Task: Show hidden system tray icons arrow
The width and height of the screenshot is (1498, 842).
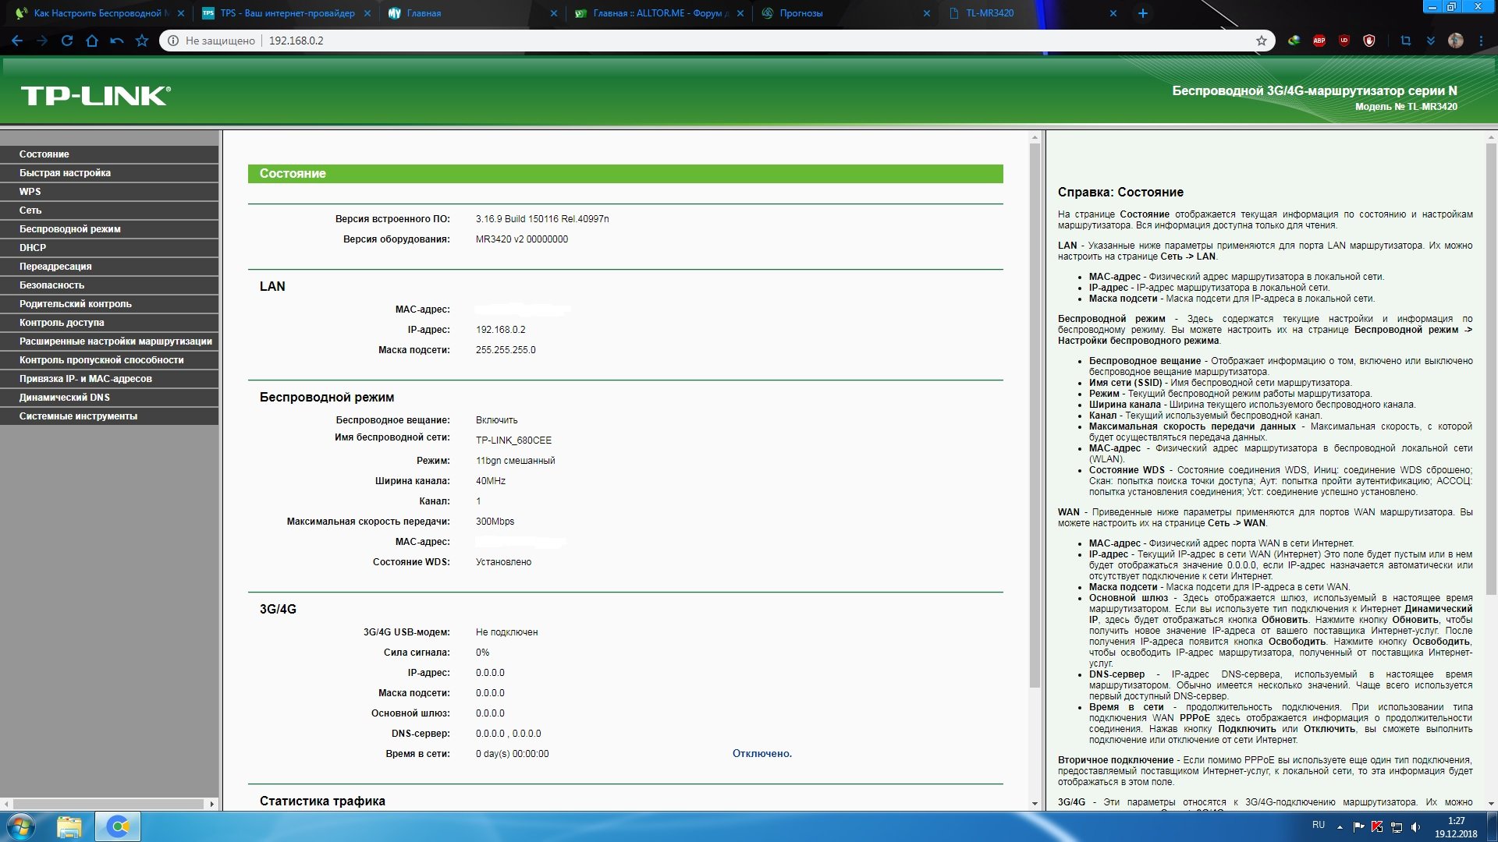Action: [x=1340, y=826]
